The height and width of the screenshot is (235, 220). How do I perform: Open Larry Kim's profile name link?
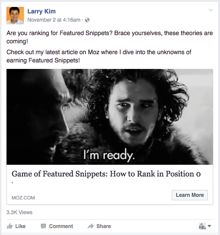(42, 12)
